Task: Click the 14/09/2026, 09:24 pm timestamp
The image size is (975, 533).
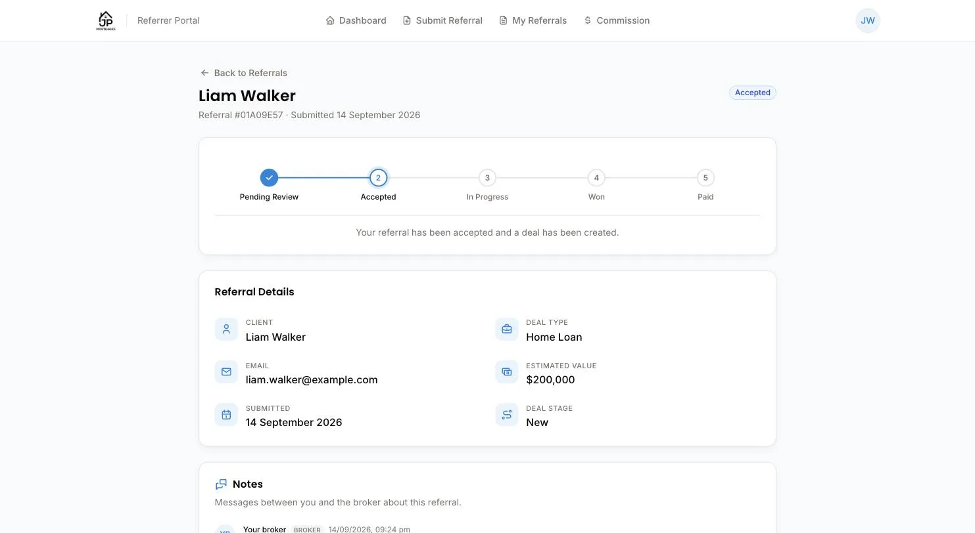Action: [369, 530]
